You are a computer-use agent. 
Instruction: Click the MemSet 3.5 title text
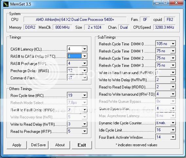(21, 4)
